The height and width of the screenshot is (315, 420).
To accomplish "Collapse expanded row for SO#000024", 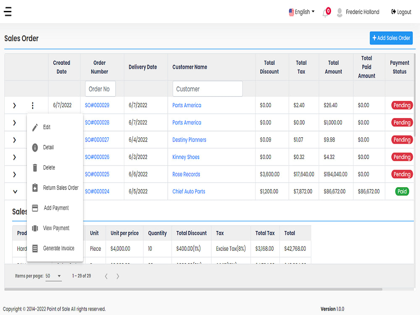I will coord(15,192).
